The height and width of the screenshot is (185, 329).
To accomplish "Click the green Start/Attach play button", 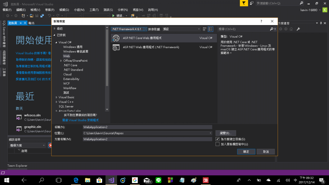I will tap(113, 15).
